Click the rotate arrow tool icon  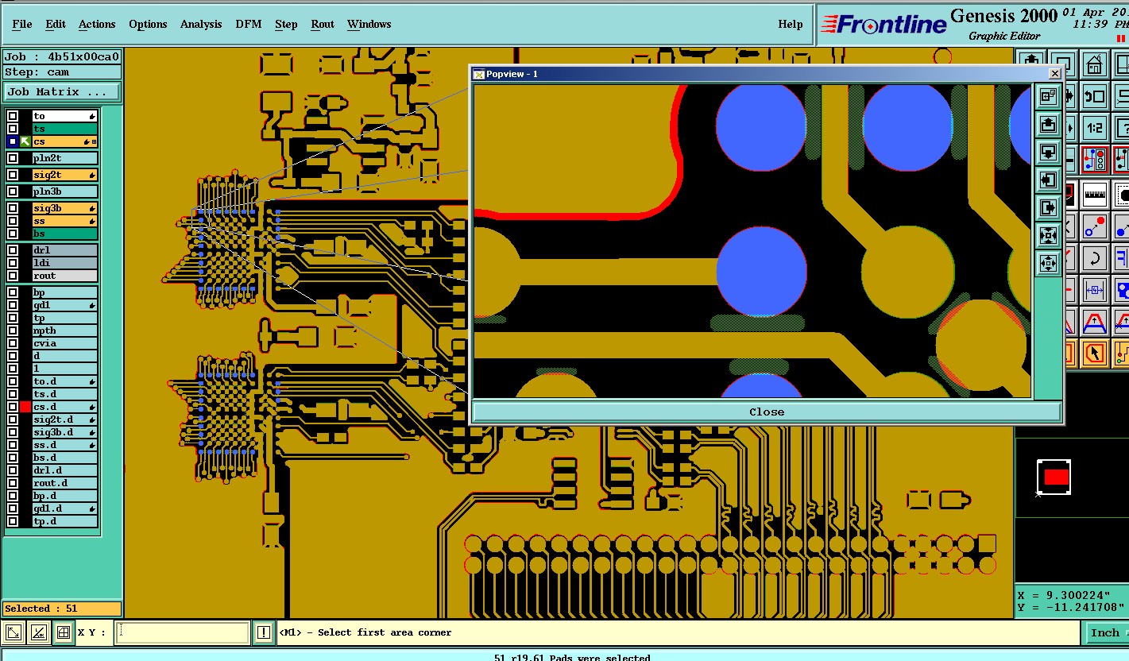[x=1094, y=257]
